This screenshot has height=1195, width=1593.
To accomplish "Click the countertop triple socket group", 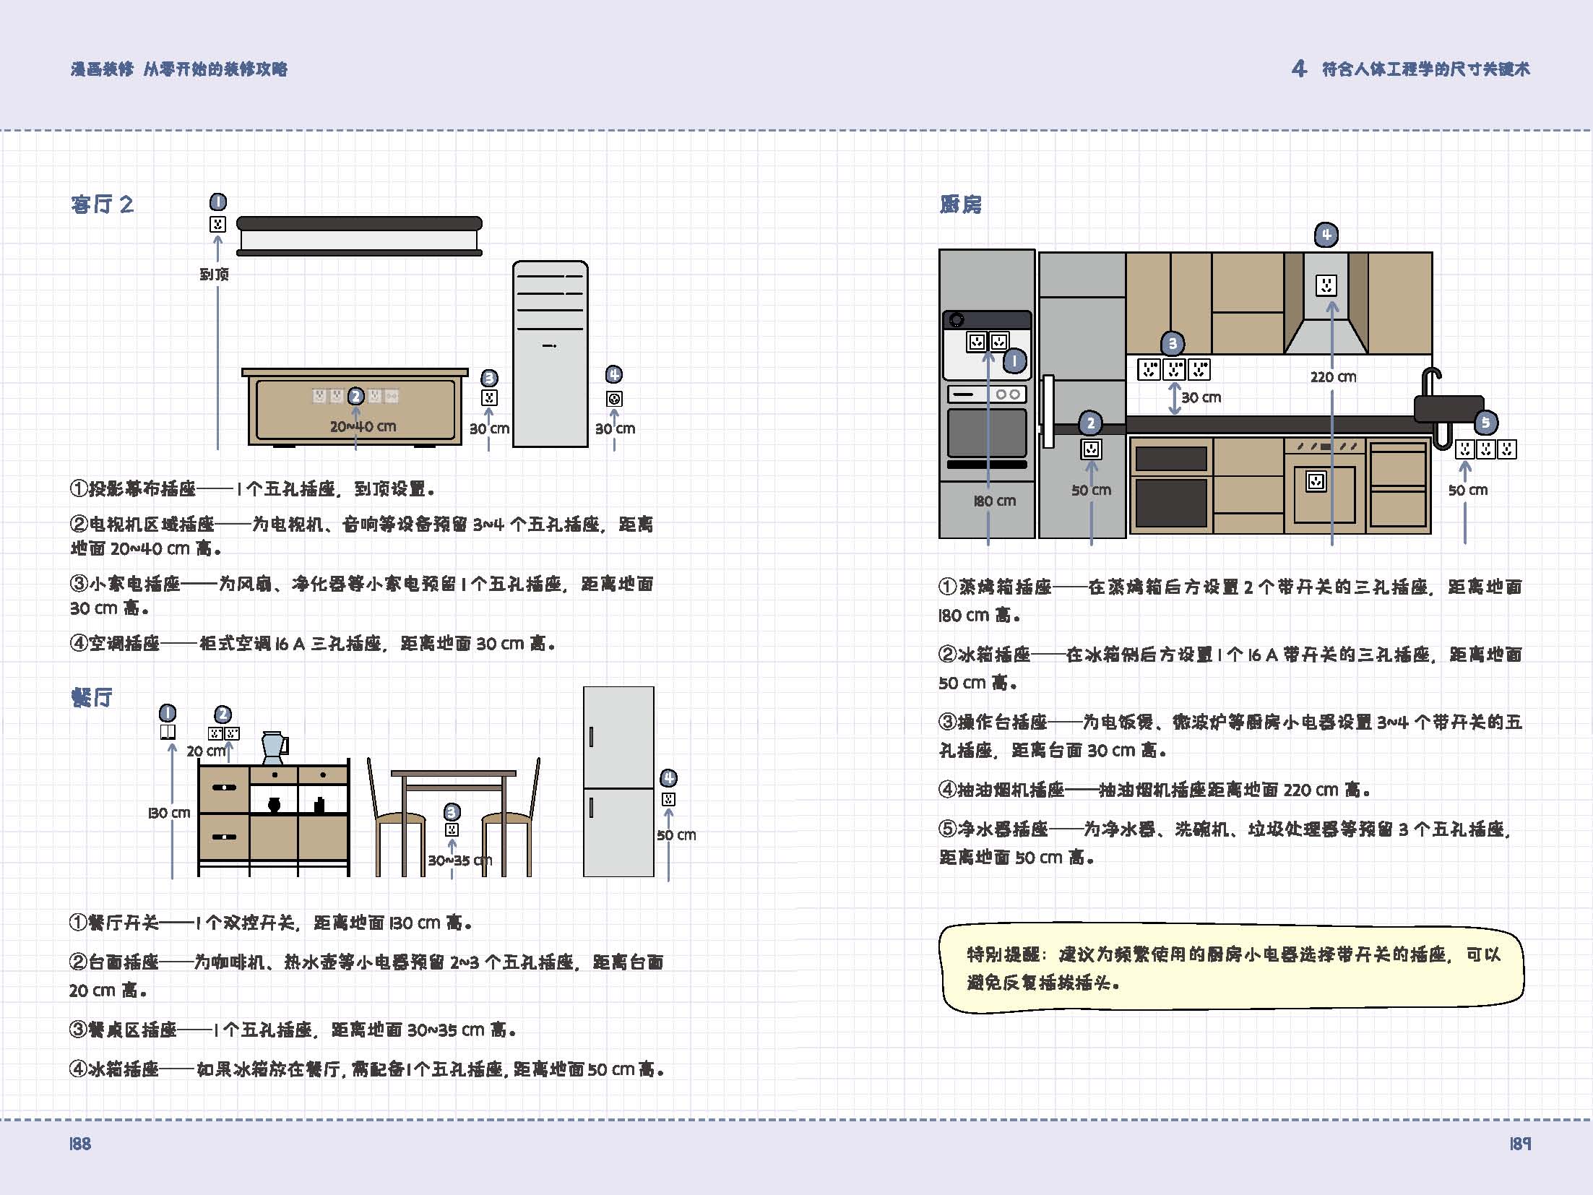I will click(x=1174, y=370).
